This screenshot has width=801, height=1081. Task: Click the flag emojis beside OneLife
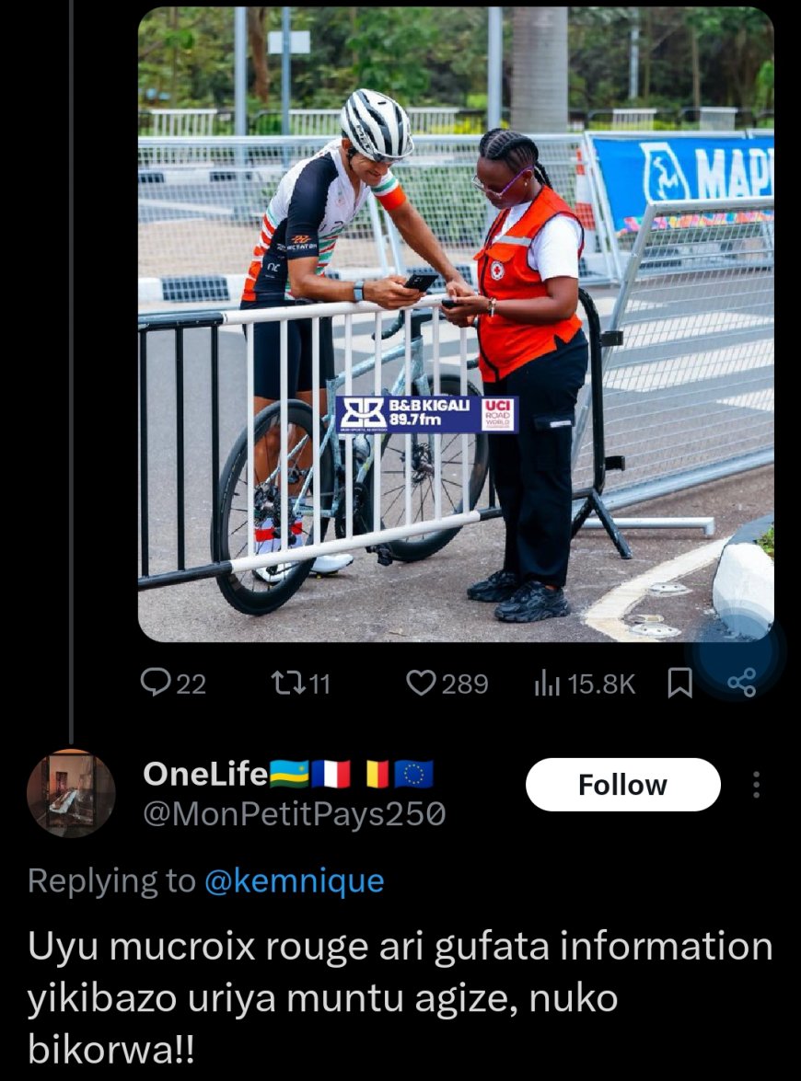point(352,775)
